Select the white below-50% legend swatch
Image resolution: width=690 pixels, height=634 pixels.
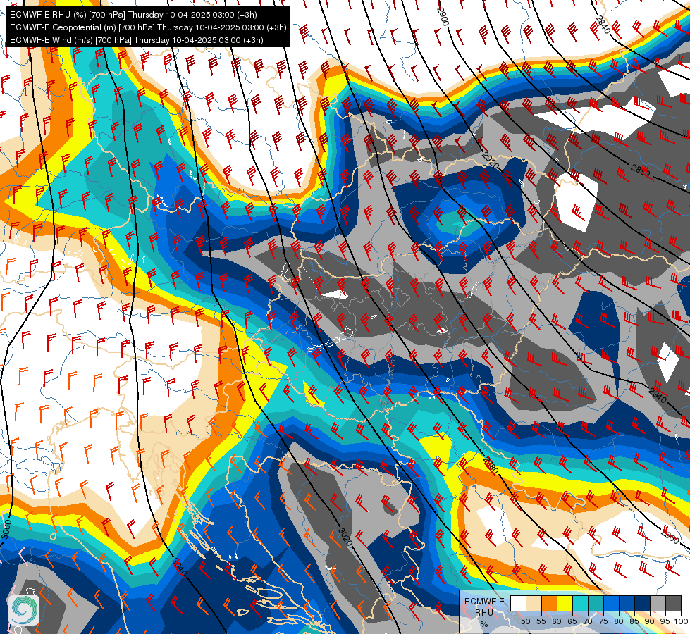[x=518, y=603]
